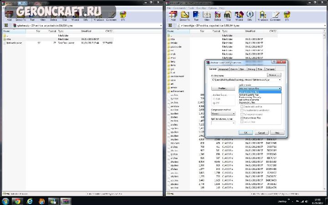Click Comment icon in minecraft.jar window toolbar
Screen dimensions: 328x205
click(275, 16)
